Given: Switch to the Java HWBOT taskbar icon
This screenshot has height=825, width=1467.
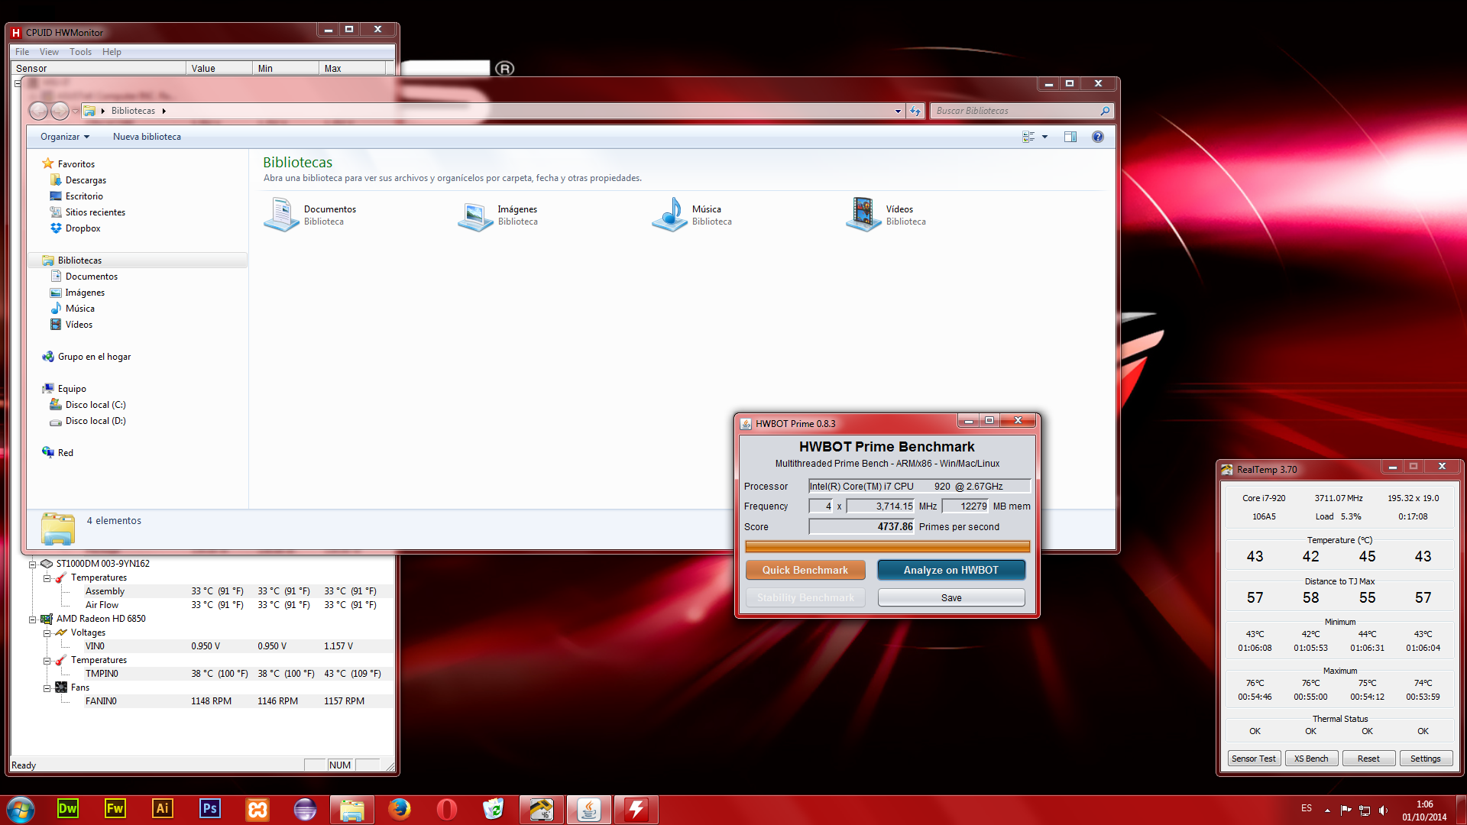Looking at the screenshot, I should click(588, 809).
